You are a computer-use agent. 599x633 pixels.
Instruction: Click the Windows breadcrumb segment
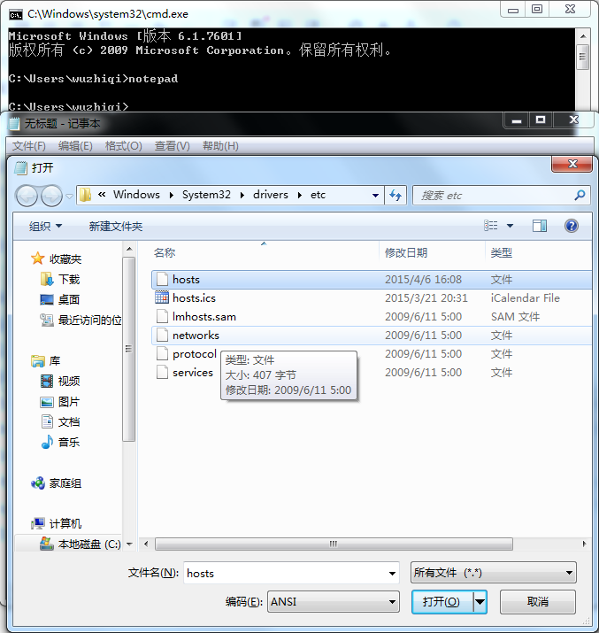[136, 195]
